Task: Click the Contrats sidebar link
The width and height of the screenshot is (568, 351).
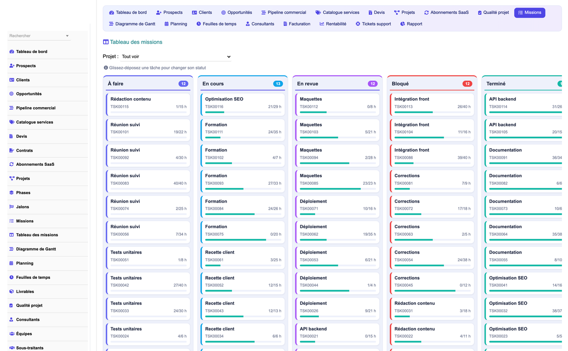Action: [x=48, y=150]
